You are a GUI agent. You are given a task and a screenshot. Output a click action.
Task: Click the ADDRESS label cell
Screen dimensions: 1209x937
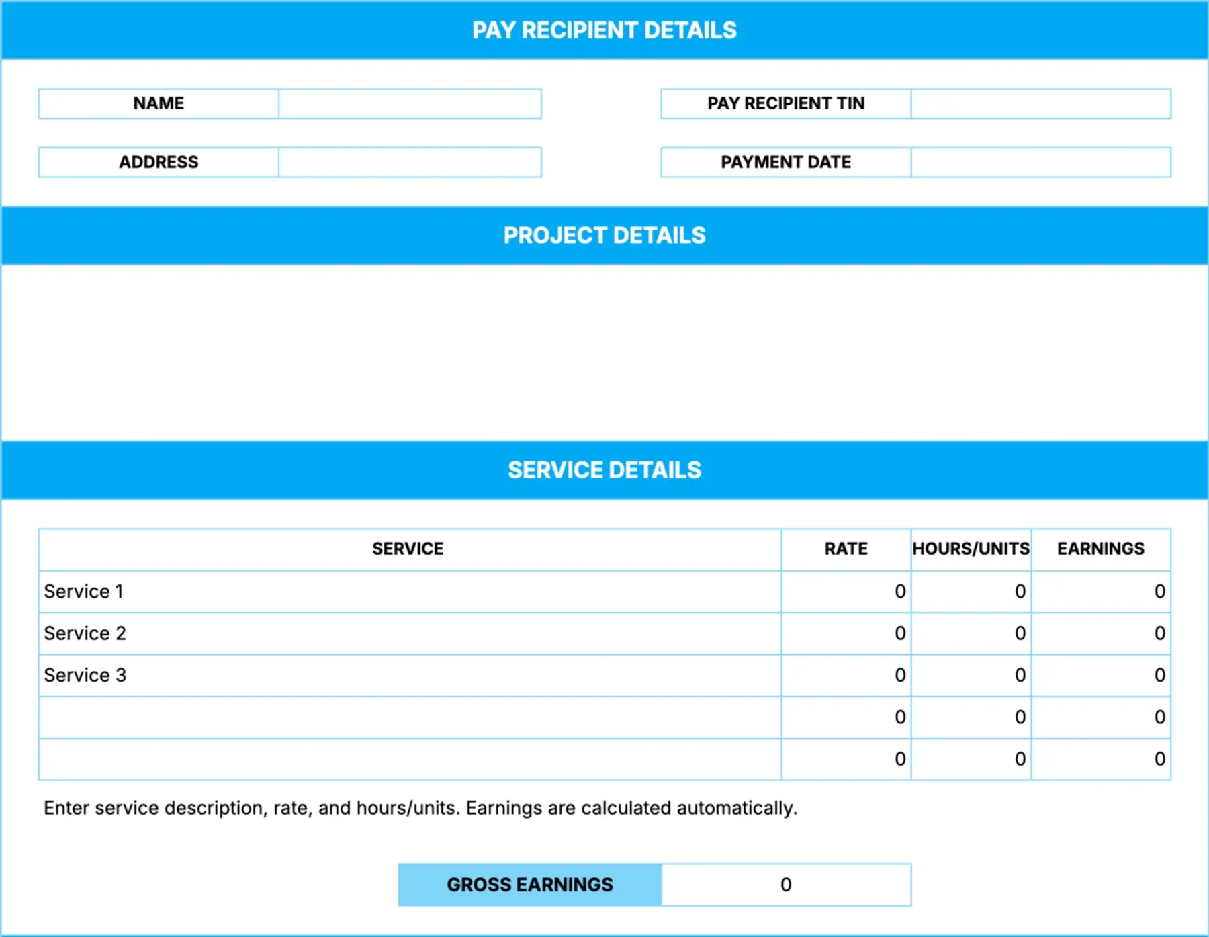point(159,162)
